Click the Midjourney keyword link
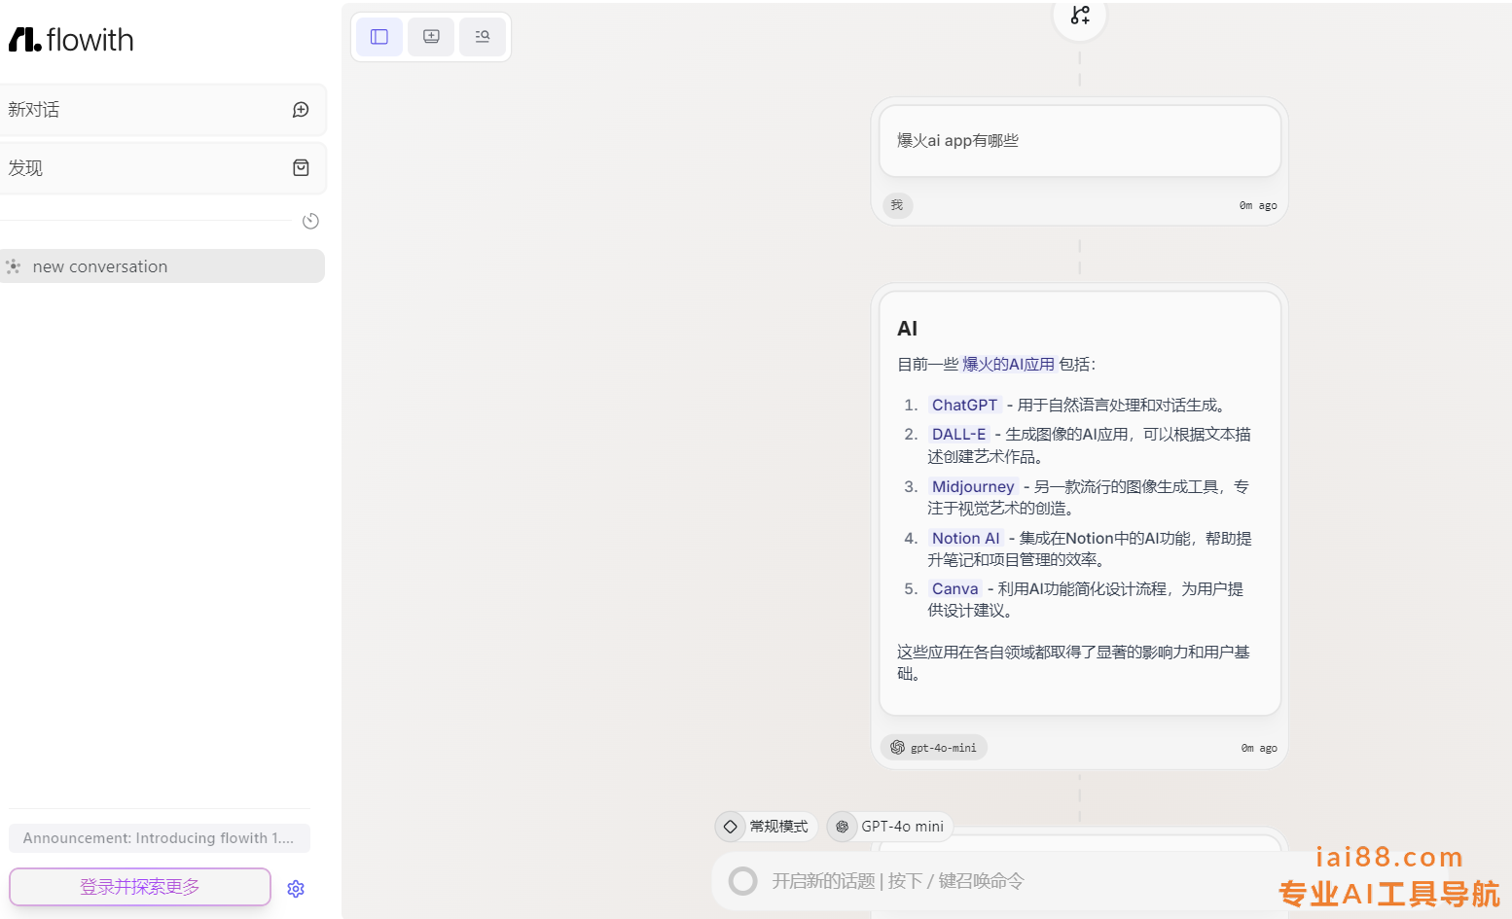Screen dimensions: 1512x919 (973, 487)
